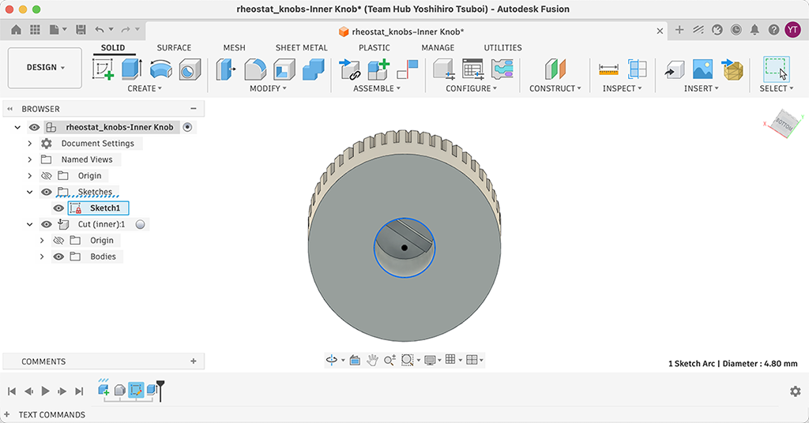
Task: Play the timeline
Action: [45, 391]
